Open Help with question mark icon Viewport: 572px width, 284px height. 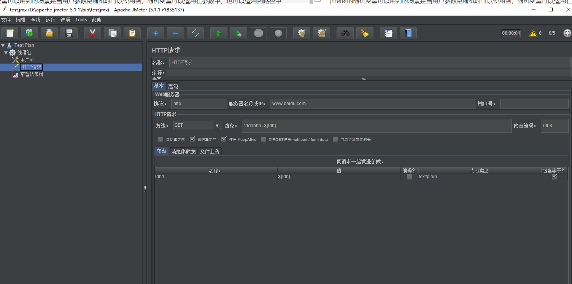408,33
